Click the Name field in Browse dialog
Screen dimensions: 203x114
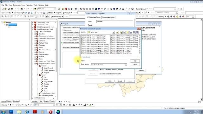[109, 61]
